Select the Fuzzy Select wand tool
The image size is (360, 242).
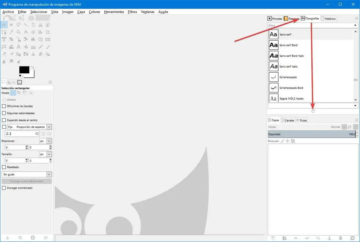point(26,25)
